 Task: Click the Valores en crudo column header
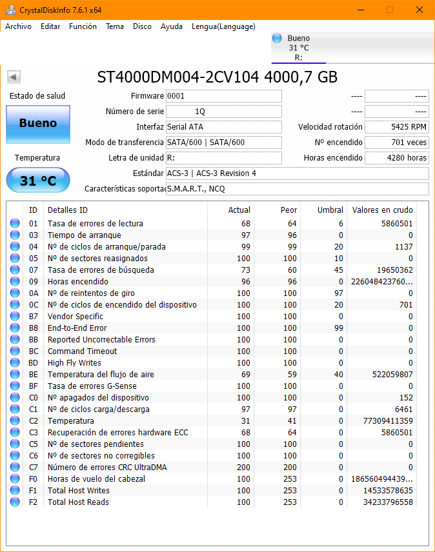(383, 210)
